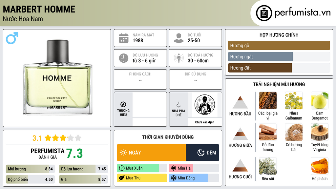Click the green 7.3 Perfumista score
This screenshot has width=336, height=189.
(x=74, y=154)
